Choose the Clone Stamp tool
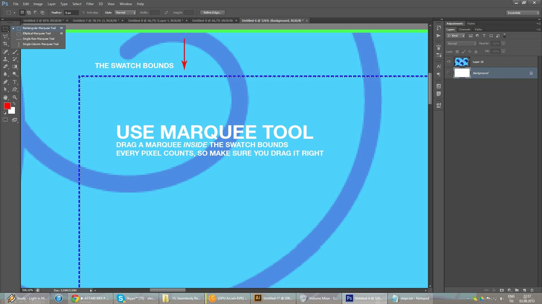 tap(5, 59)
